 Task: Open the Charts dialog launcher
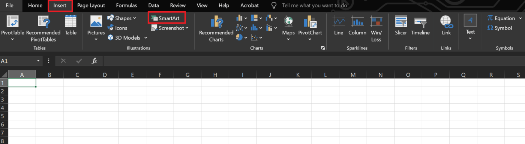pos(322,48)
